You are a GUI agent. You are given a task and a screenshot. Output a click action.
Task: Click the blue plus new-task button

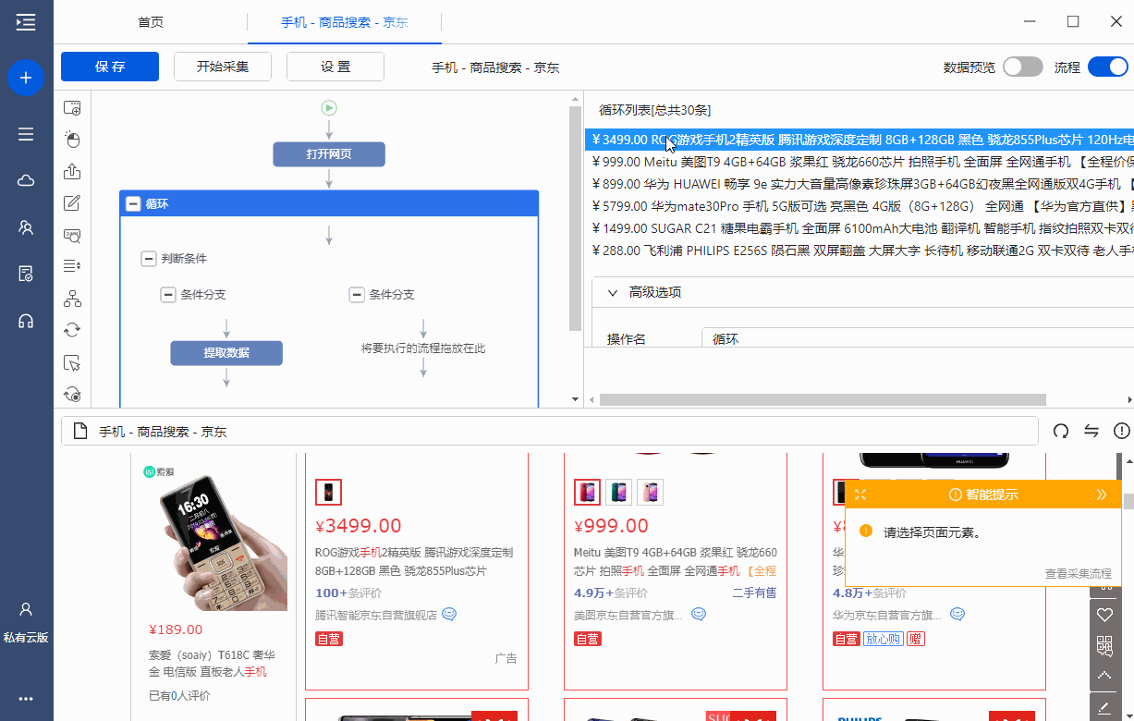click(x=26, y=78)
